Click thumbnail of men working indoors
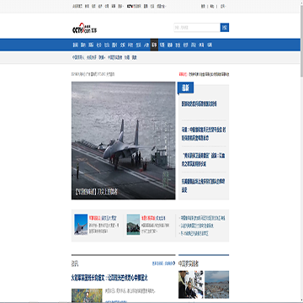 click(191, 284)
